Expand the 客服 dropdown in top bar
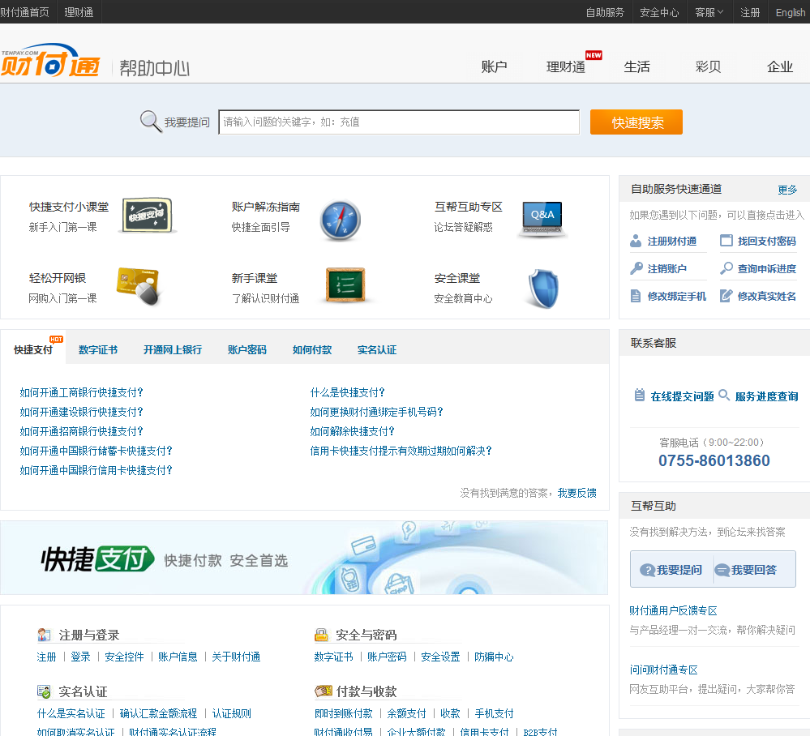Image resolution: width=810 pixels, height=736 pixels. tap(709, 12)
